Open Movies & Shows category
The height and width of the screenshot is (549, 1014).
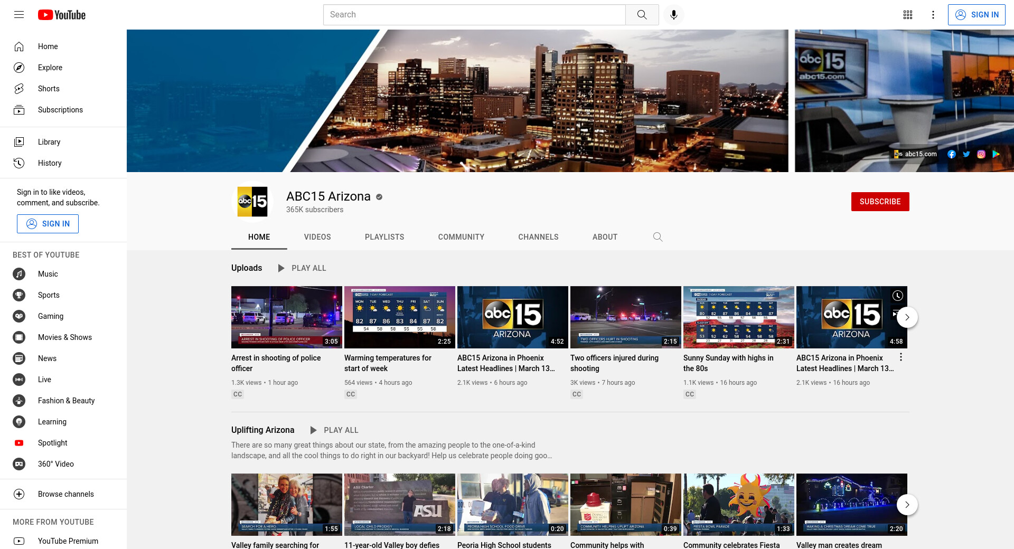tap(63, 337)
